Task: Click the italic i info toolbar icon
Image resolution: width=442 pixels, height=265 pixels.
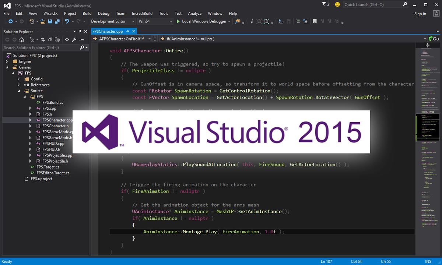Action: [x=252, y=22]
